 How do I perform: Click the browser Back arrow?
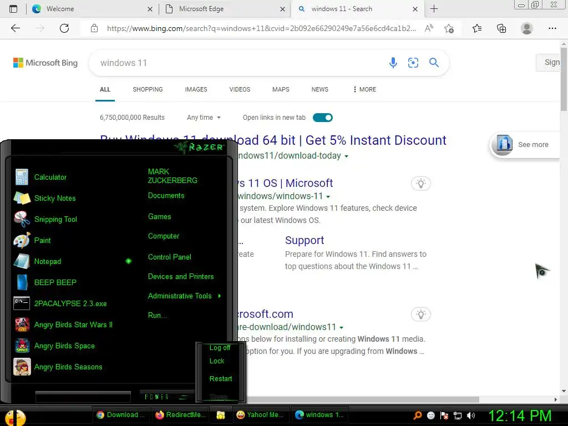point(15,28)
